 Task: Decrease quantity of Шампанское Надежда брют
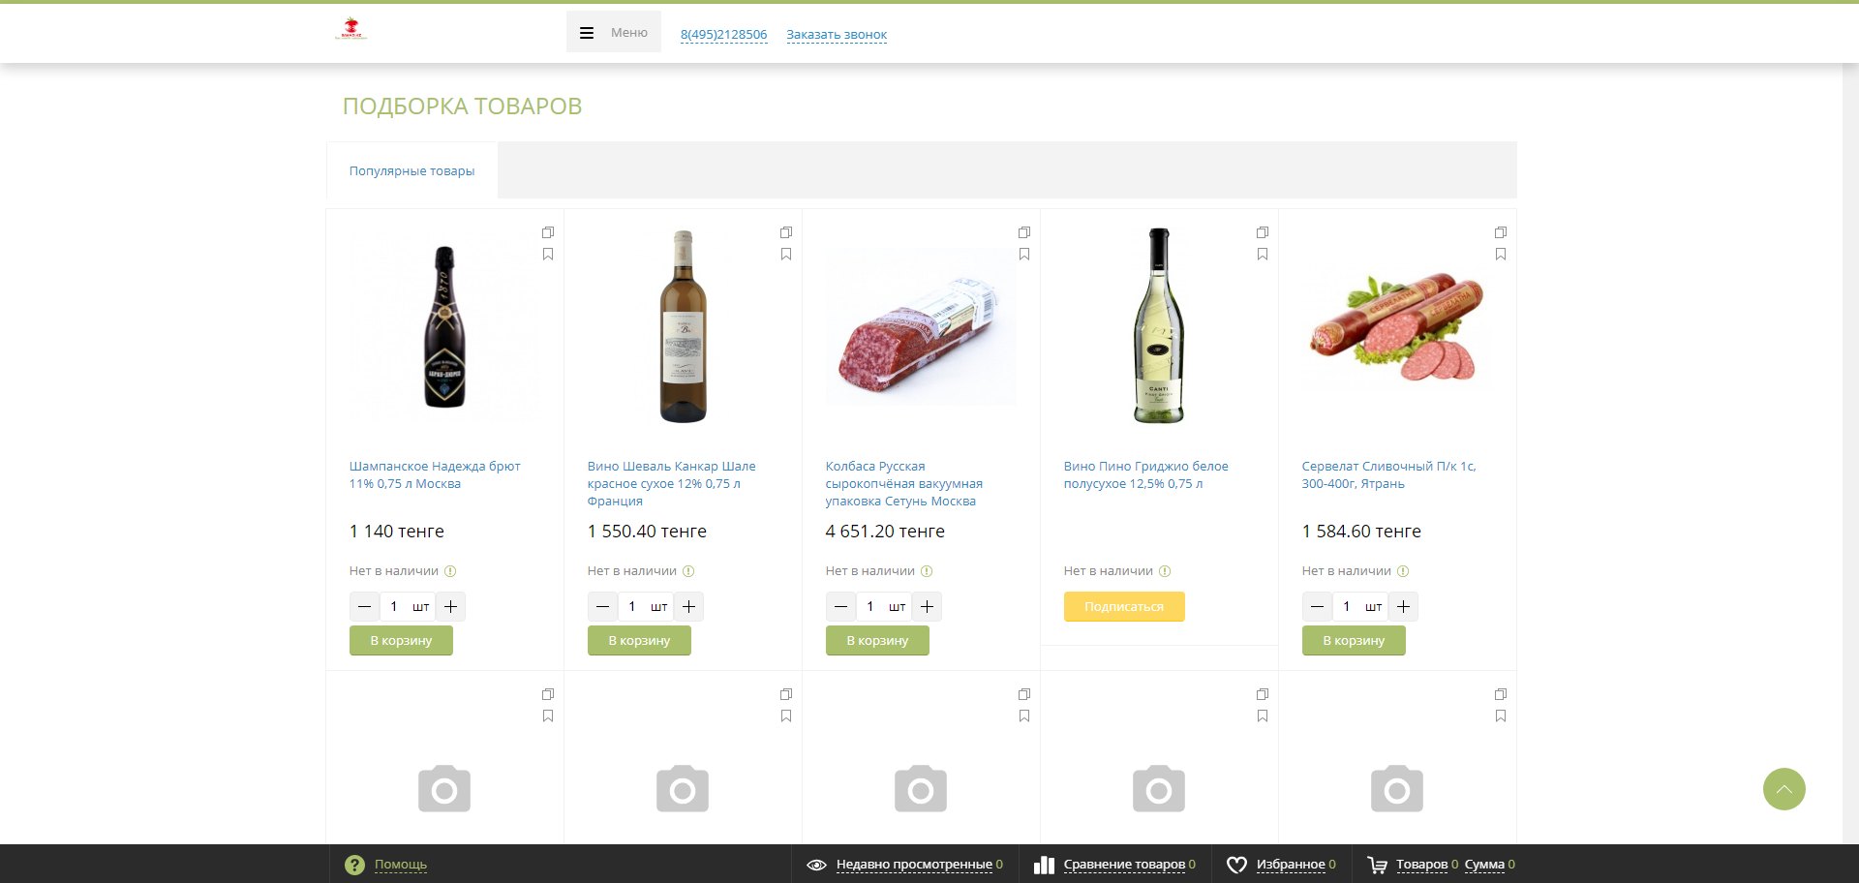[x=364, y=607]
